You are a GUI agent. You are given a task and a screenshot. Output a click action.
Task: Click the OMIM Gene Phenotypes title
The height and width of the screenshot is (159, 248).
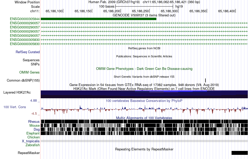[144, 69]
